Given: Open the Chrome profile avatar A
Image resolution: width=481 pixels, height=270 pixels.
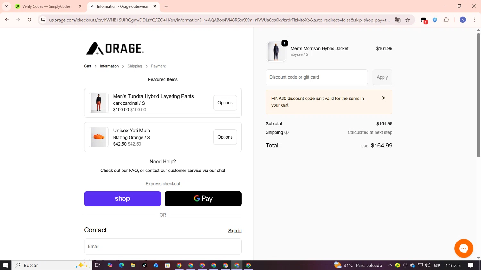Looking at the screenshot, I should 463,20.
